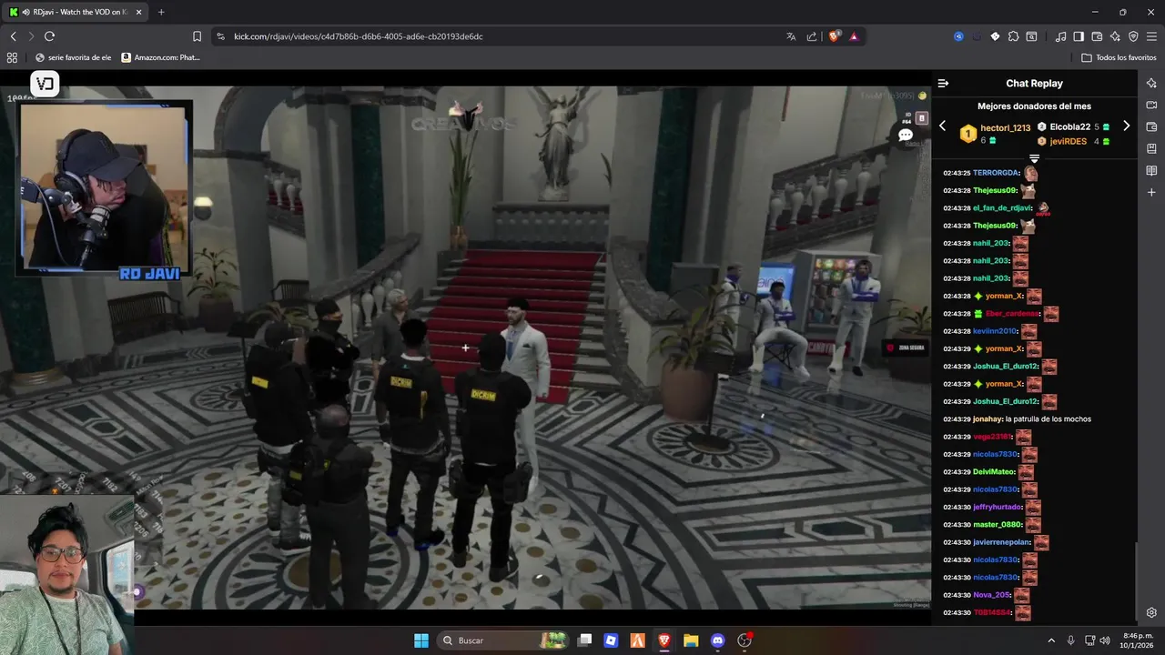1165x655 pixels.
Task: Translate this page icon in address bar
Action: 791,36
